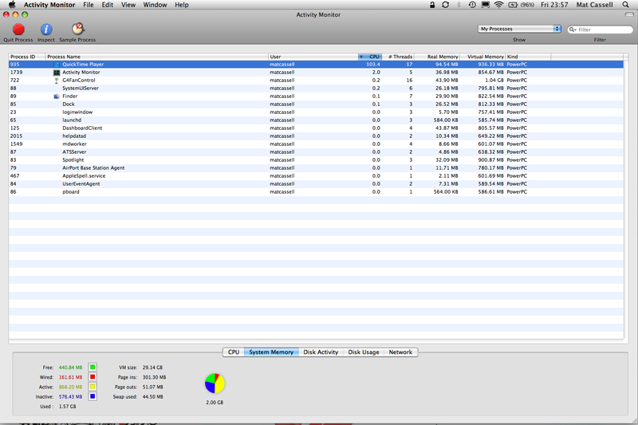
Task: Select the ATSServer process row
Action: coord(316,152)
